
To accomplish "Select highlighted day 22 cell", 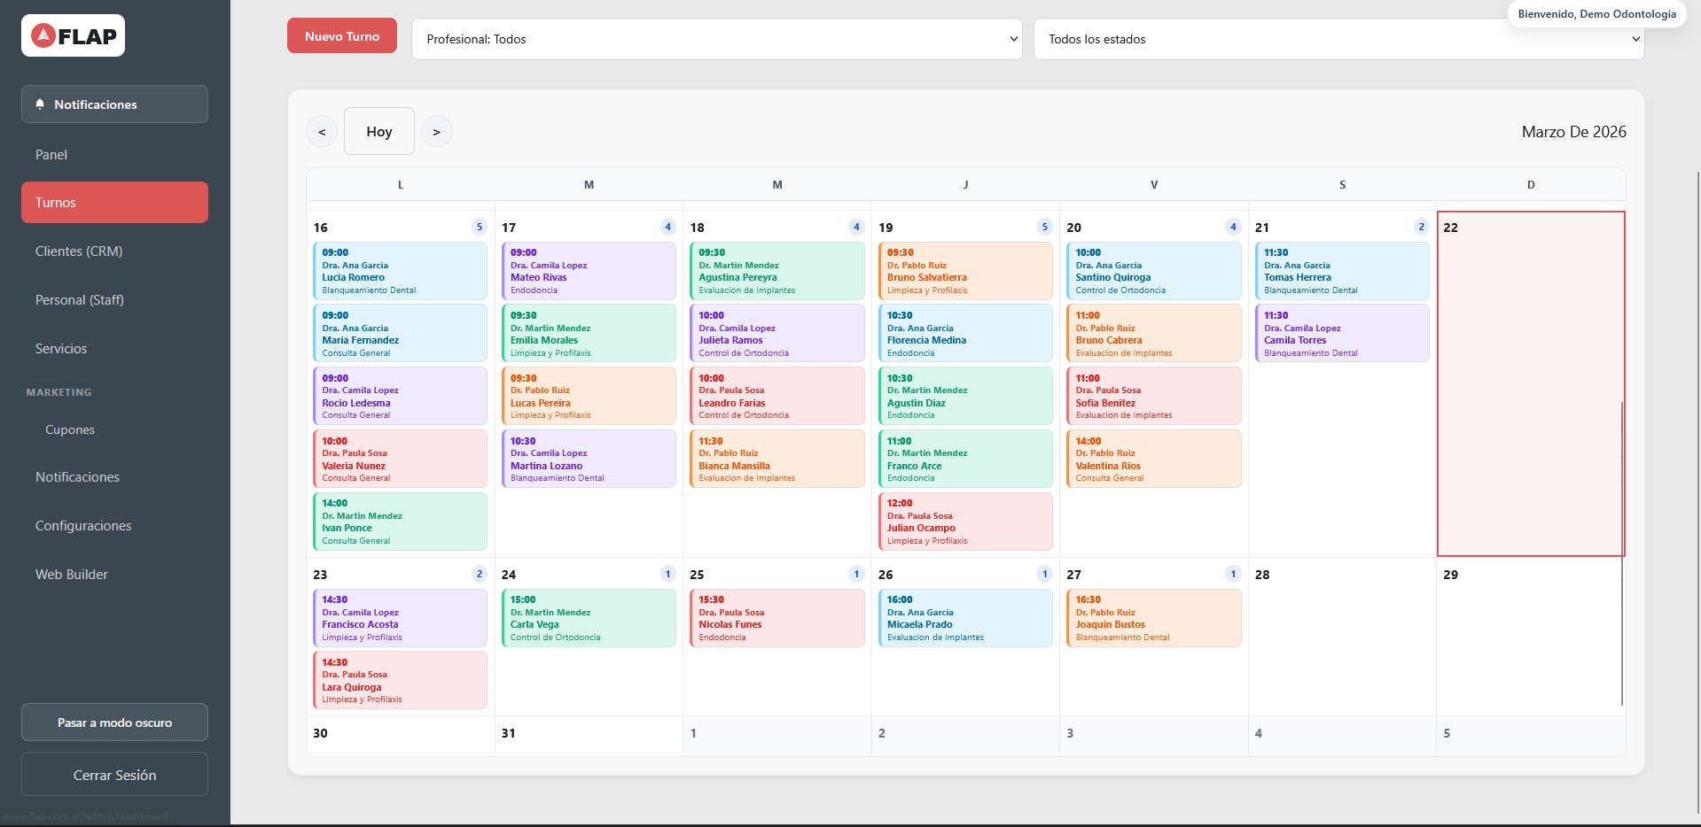I will coord(1531,383).
